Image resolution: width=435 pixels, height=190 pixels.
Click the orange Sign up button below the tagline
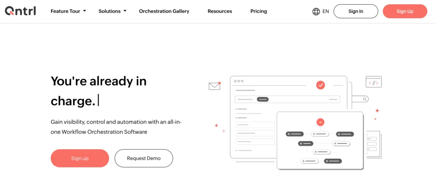(x=80, y=158)
